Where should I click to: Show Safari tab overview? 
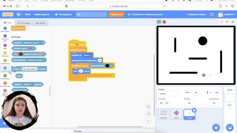point(233,6)
